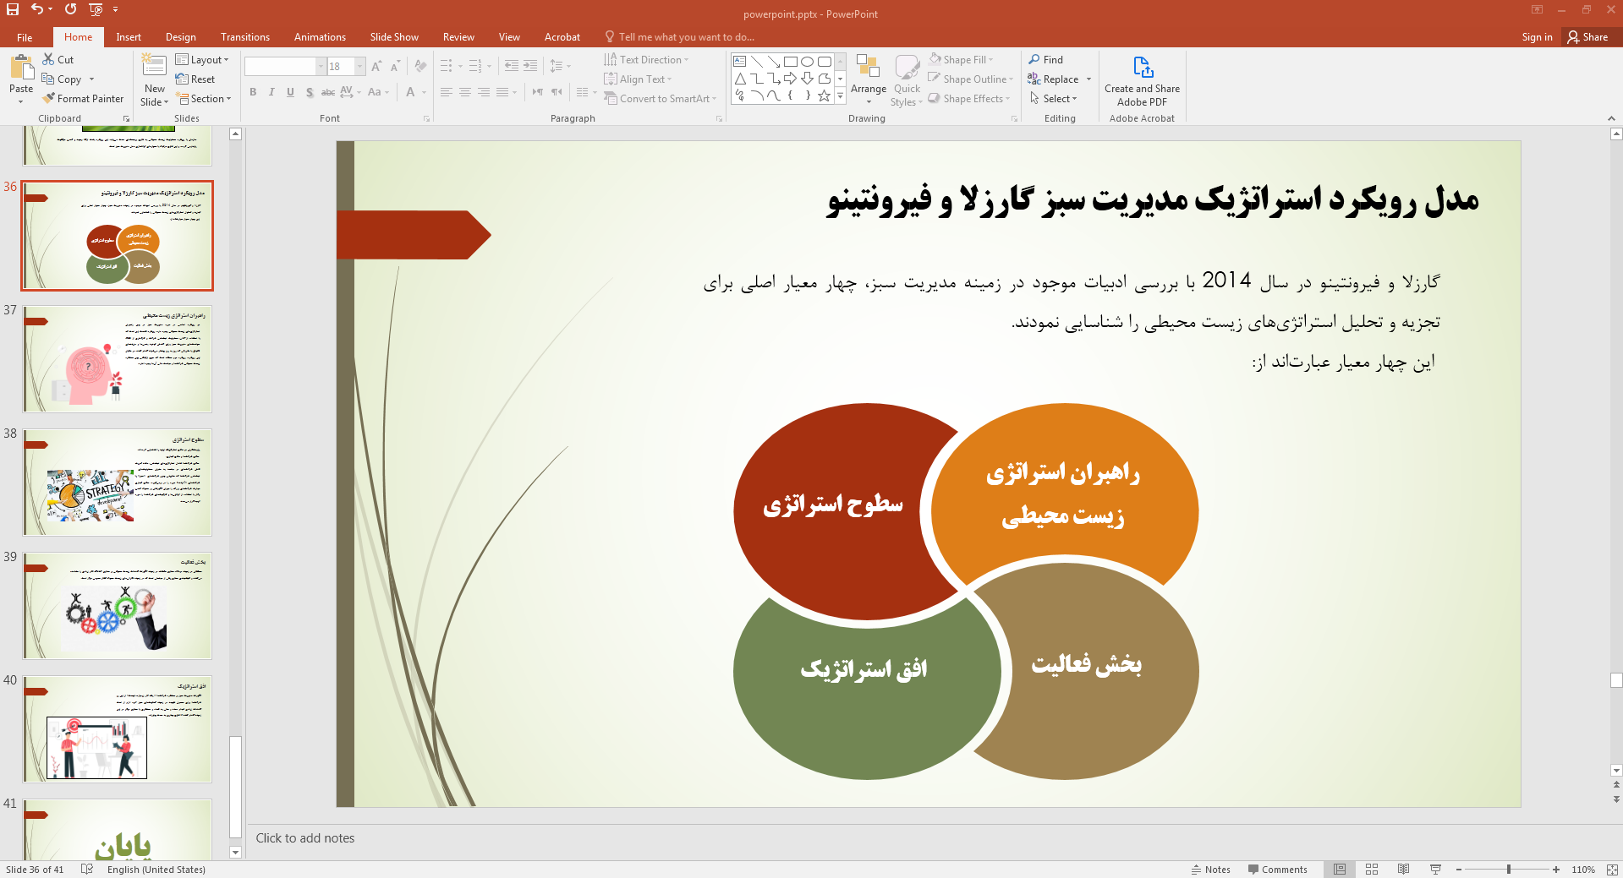Go to the Slide Show tab

click(394, 37)
